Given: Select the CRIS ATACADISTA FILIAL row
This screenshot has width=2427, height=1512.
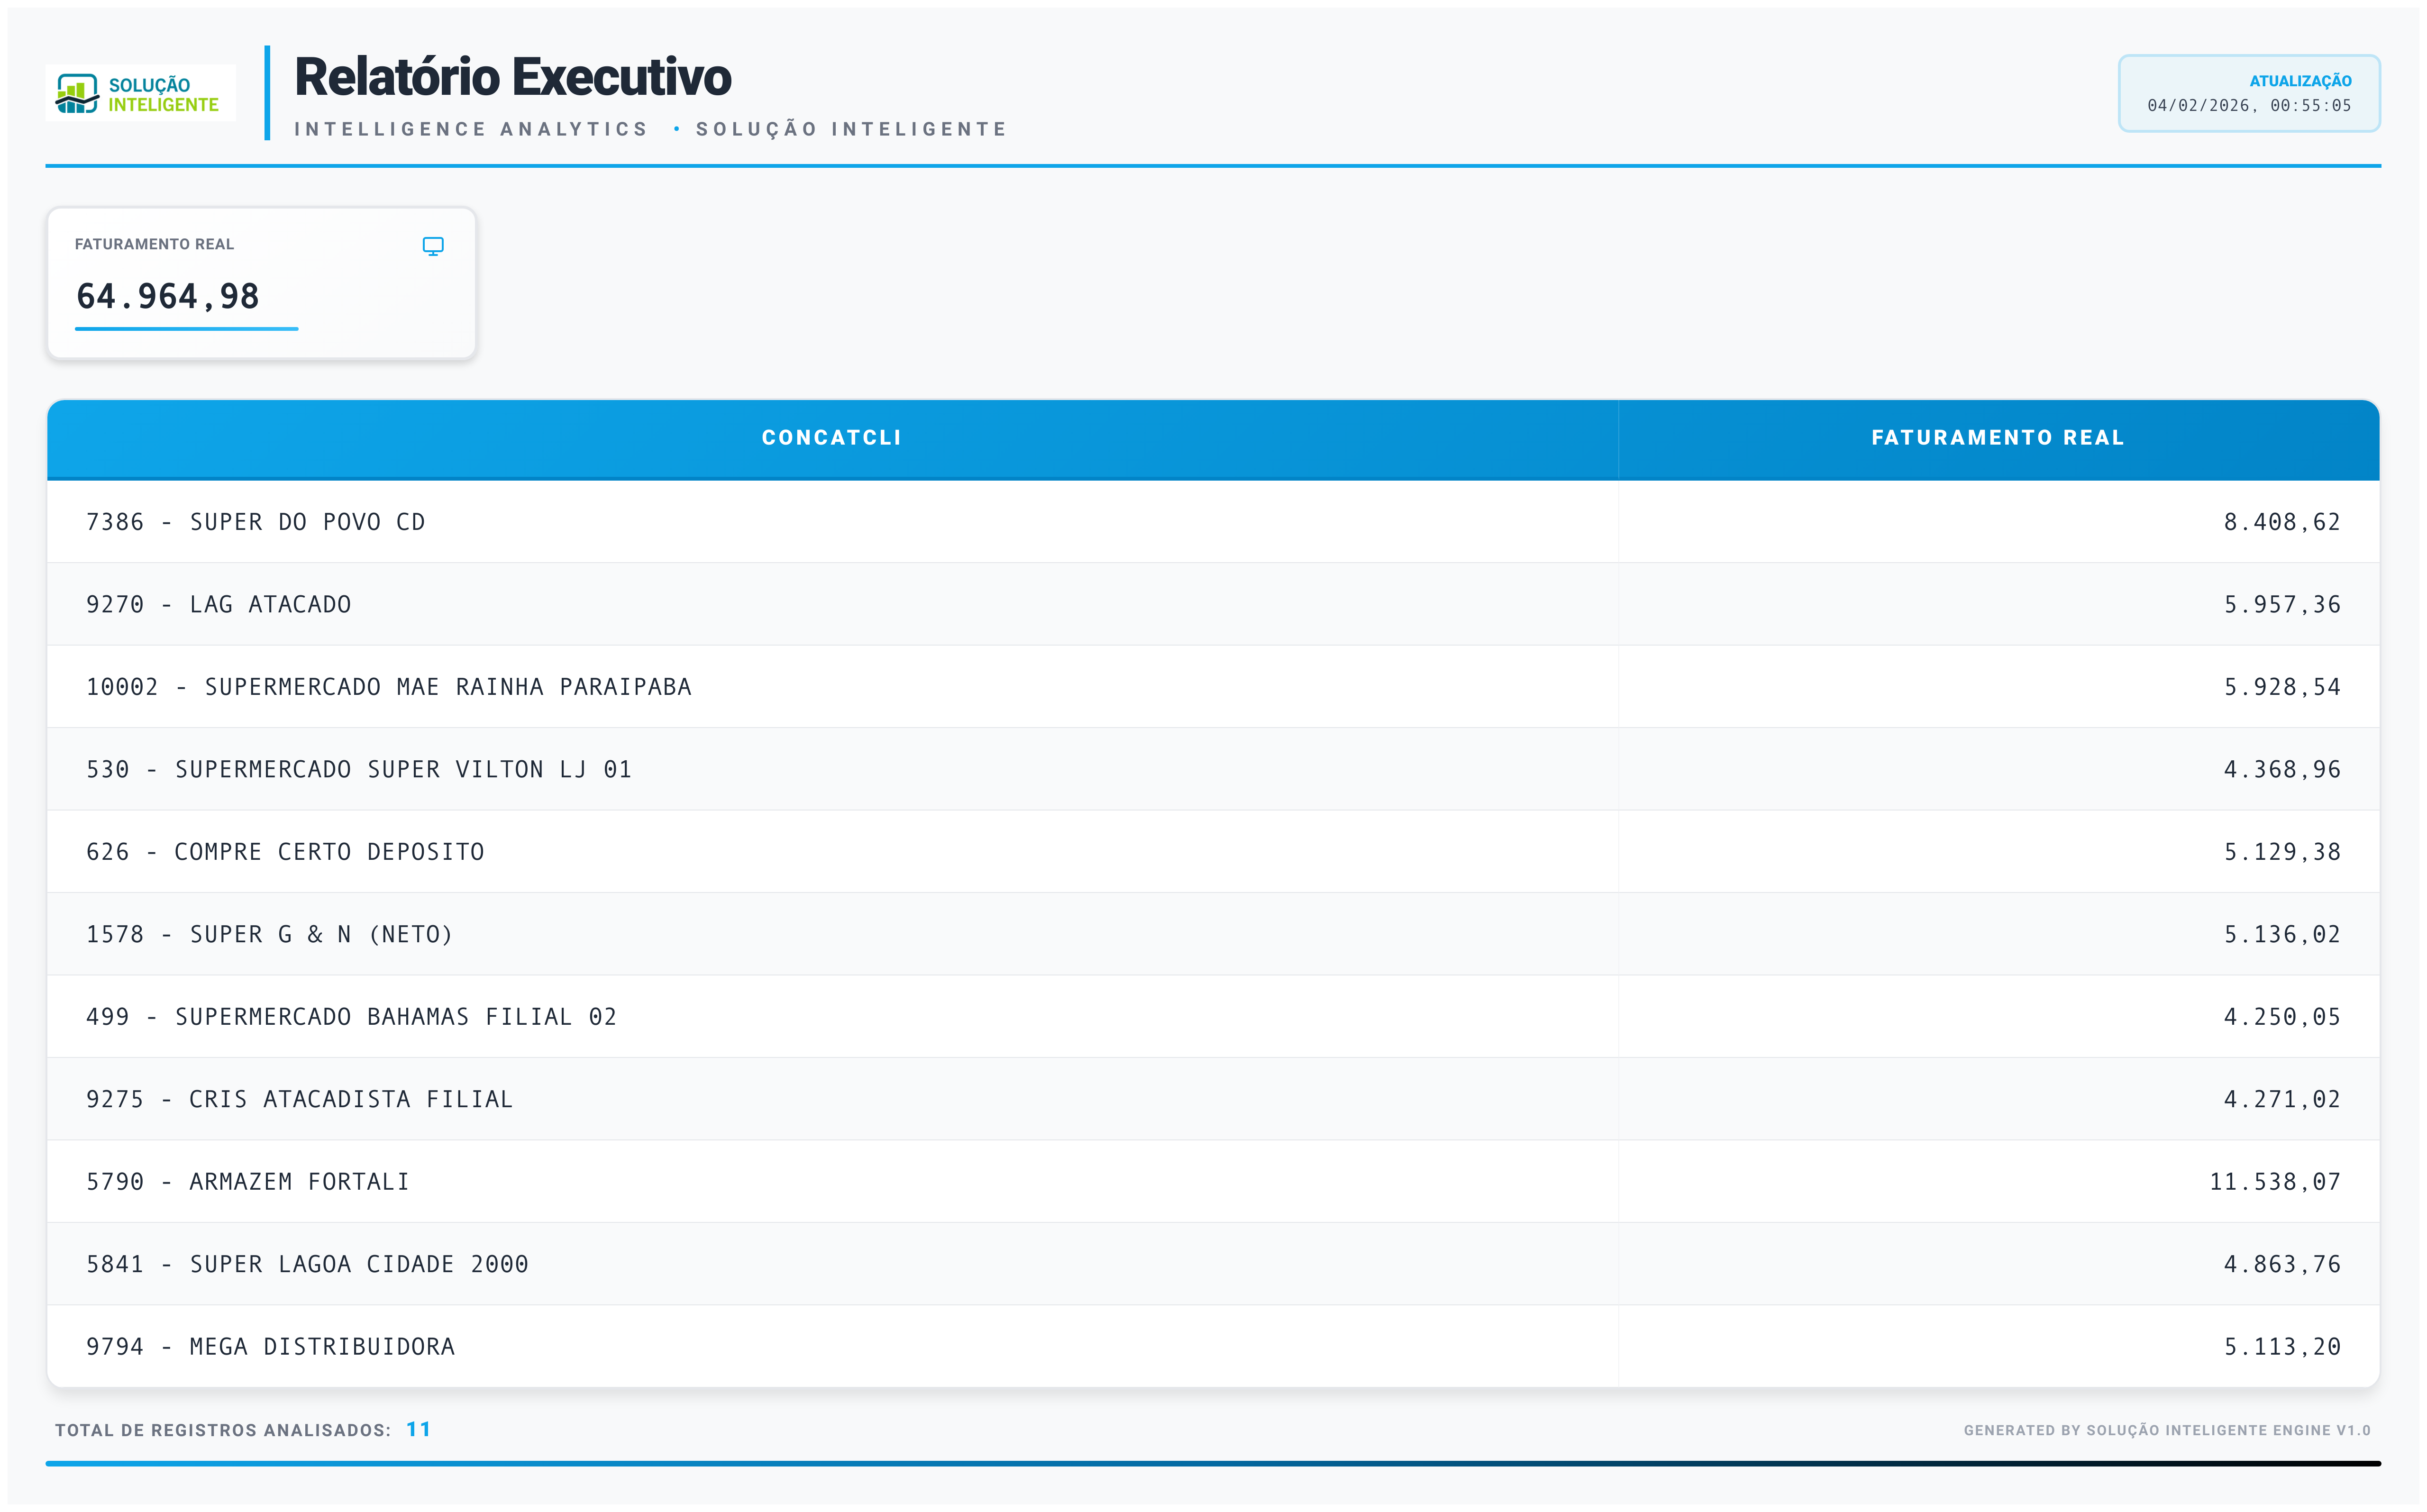Looking at the screenshot, I should tap(300, 1100).
